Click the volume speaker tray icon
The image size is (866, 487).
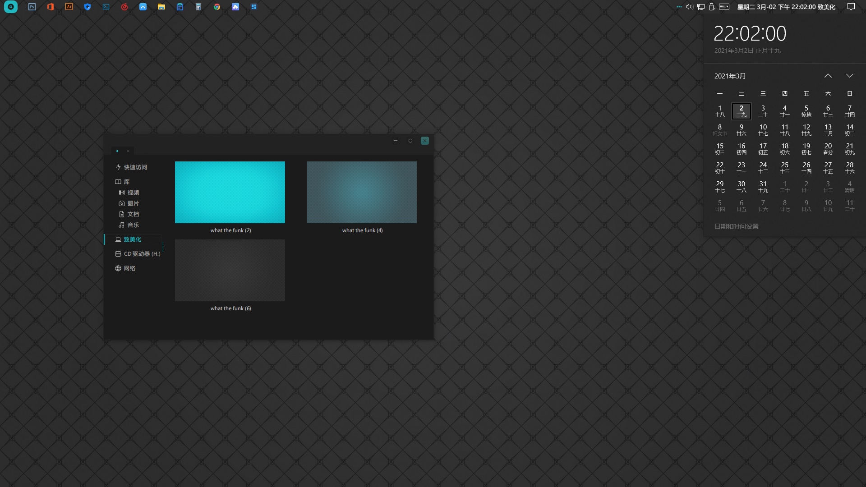tap(689, 7)
